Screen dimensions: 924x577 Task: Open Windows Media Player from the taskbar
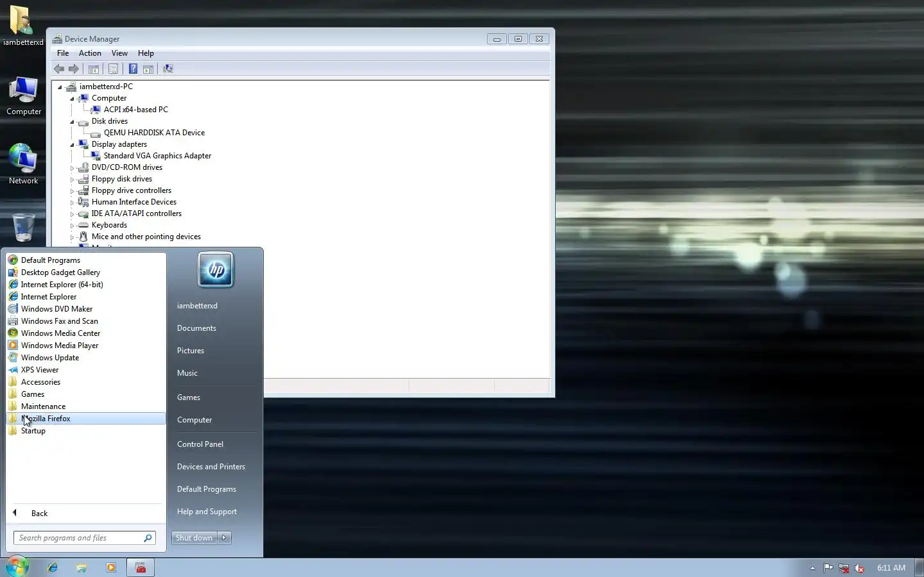111,567
